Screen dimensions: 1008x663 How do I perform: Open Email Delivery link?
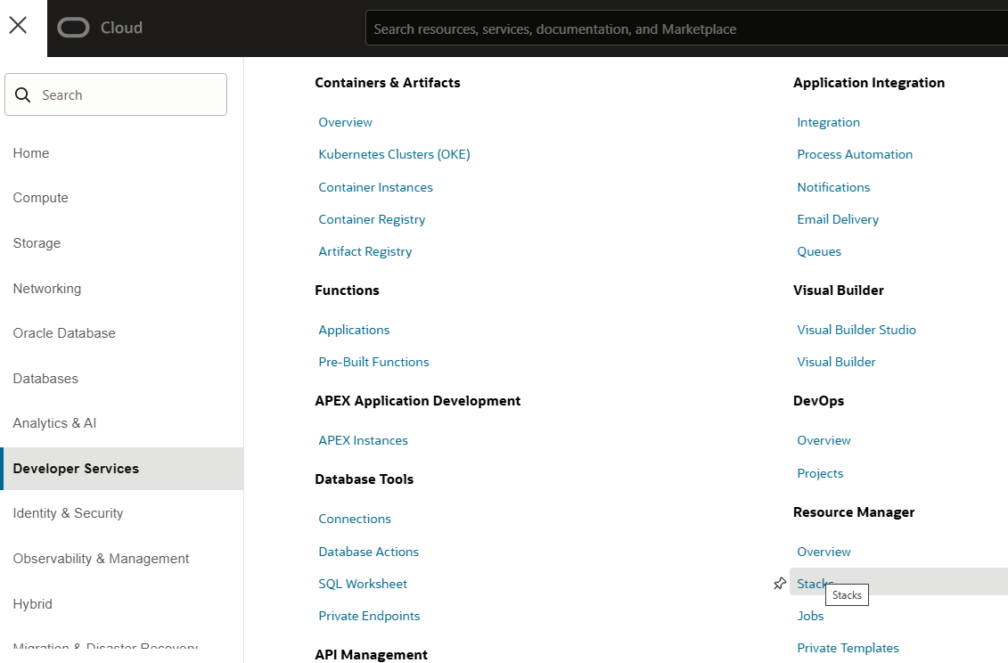coord(838,219)
